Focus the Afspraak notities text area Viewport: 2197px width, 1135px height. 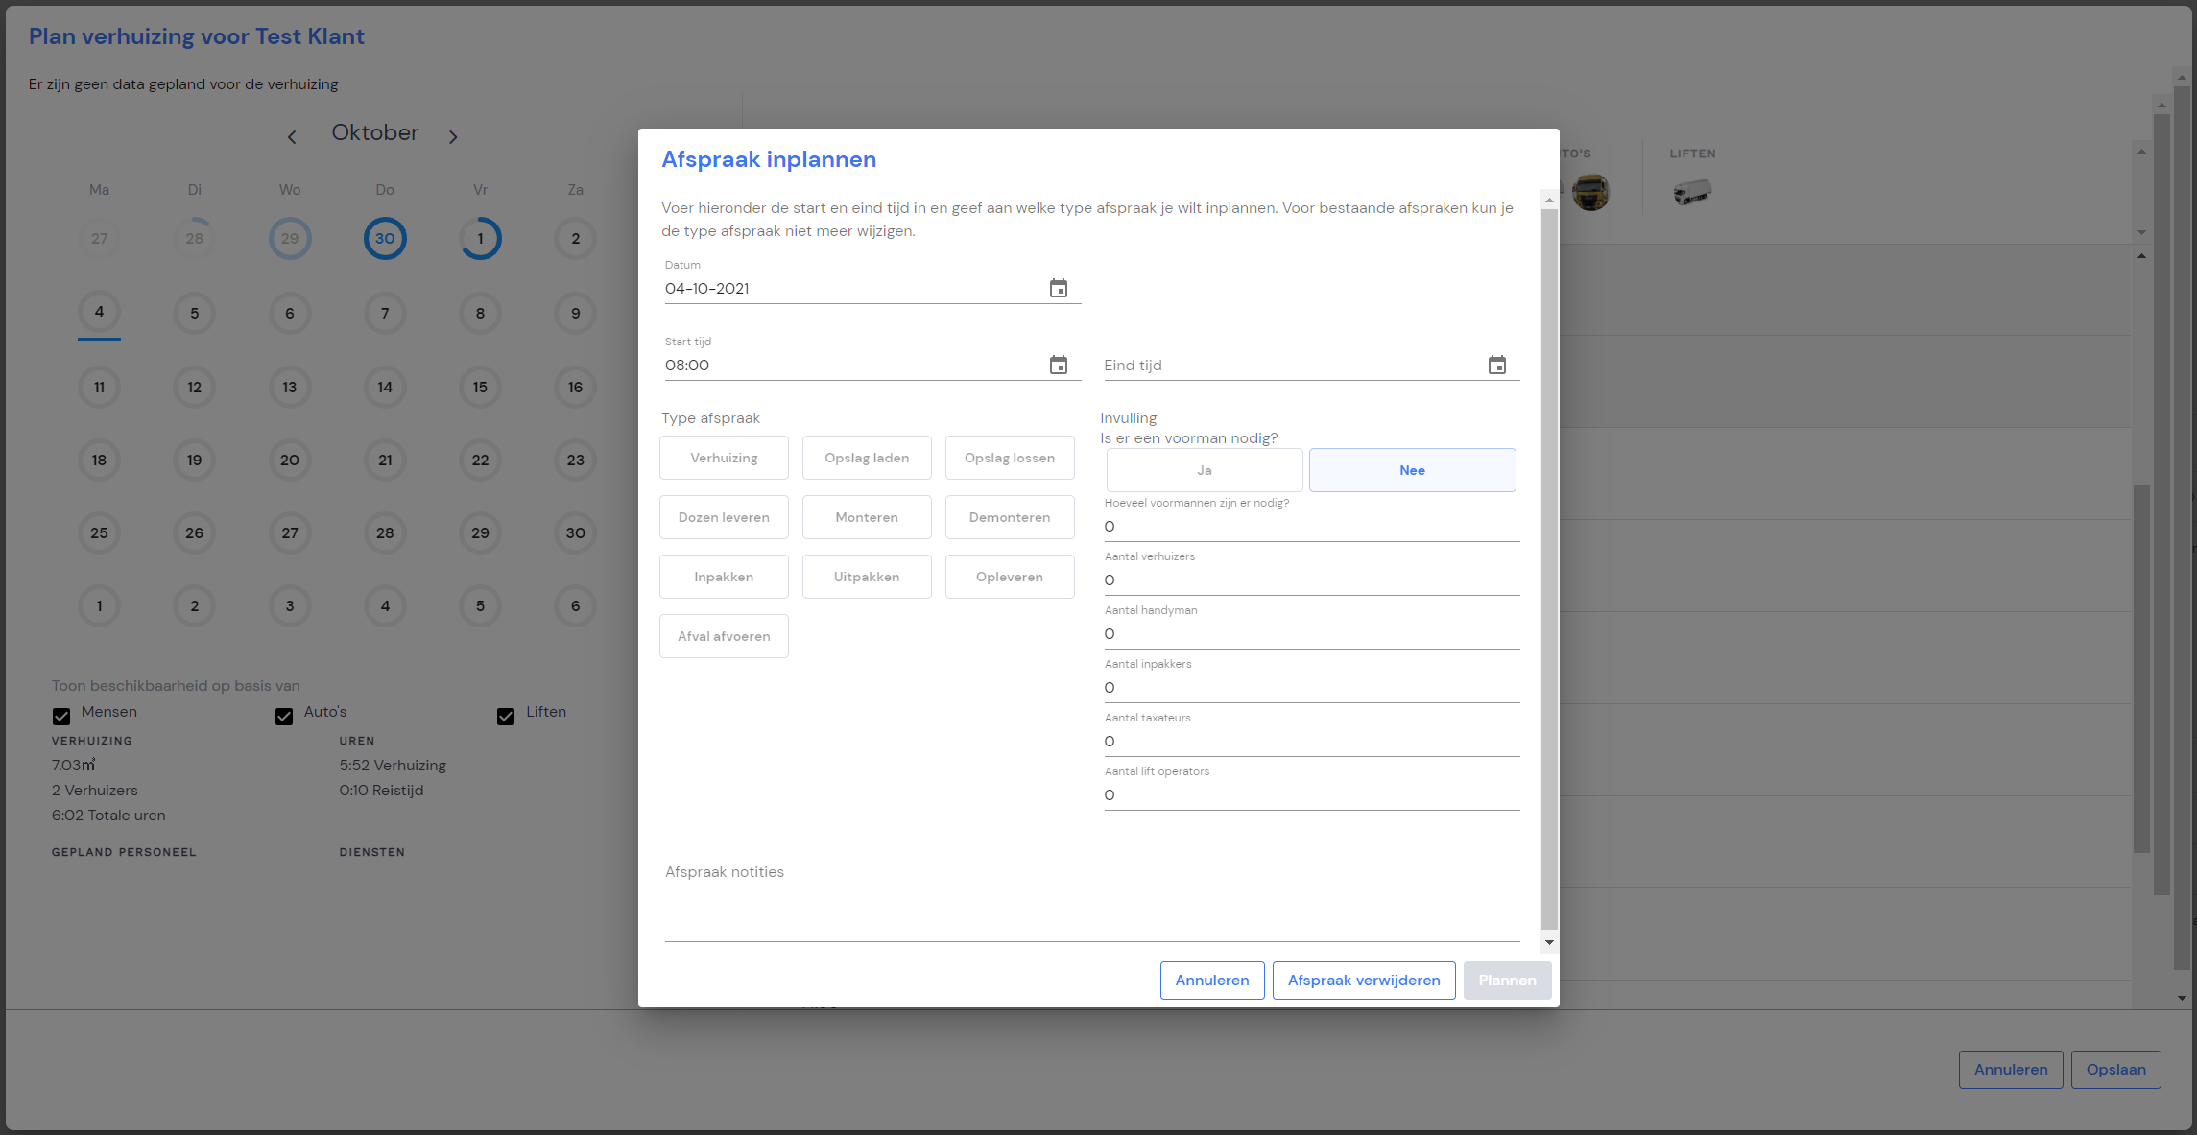tap(1092, 900)
